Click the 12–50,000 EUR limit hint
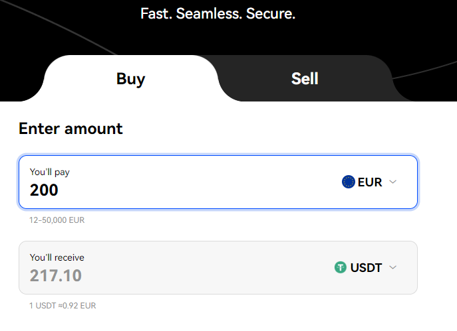The height and width of the screenshot is (331, 457). tap(57, 220)
